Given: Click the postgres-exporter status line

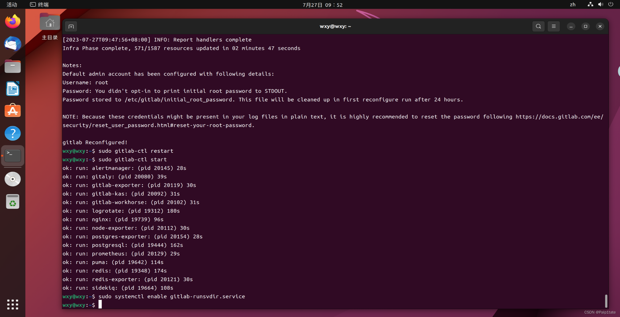Looking at the screenshot, I should [x=133, y=237].
